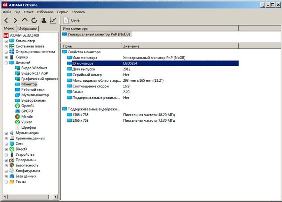
Task: Click the Мультимедиа speaker icon
Action: 12,133
